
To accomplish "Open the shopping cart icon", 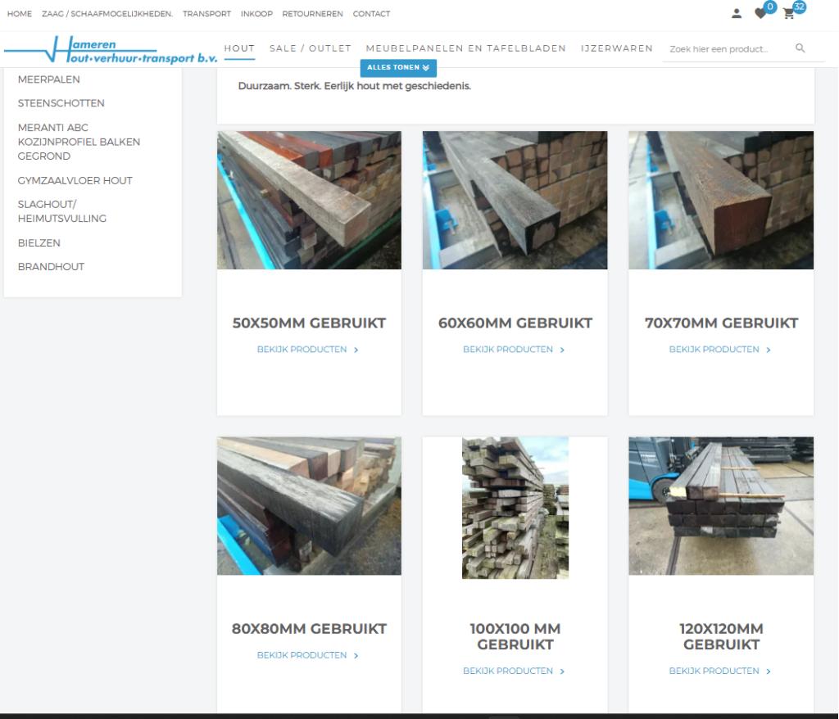I will (789, 13).
